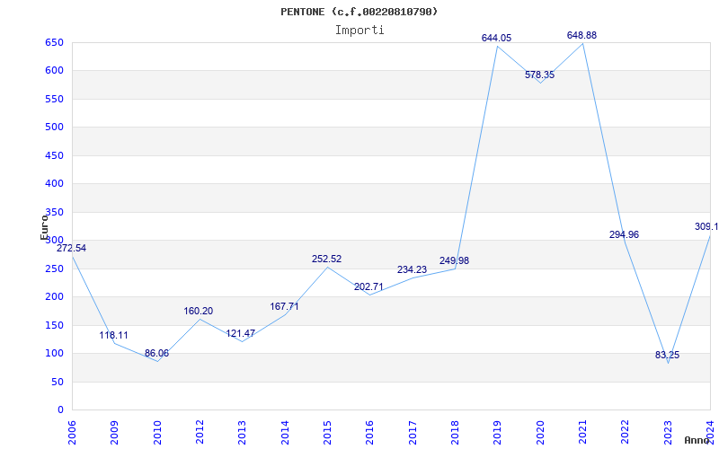Select the 648.88 maximum label
This screenshot has width=719, height=449.
[x=581, y=35]
